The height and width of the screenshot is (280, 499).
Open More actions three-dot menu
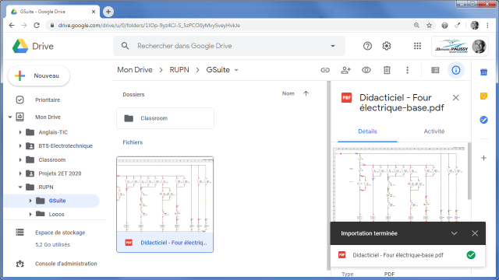[407, 70]
